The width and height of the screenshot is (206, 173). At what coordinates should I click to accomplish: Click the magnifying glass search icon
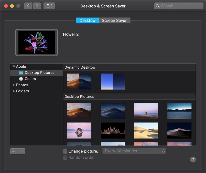click(158, 6)
